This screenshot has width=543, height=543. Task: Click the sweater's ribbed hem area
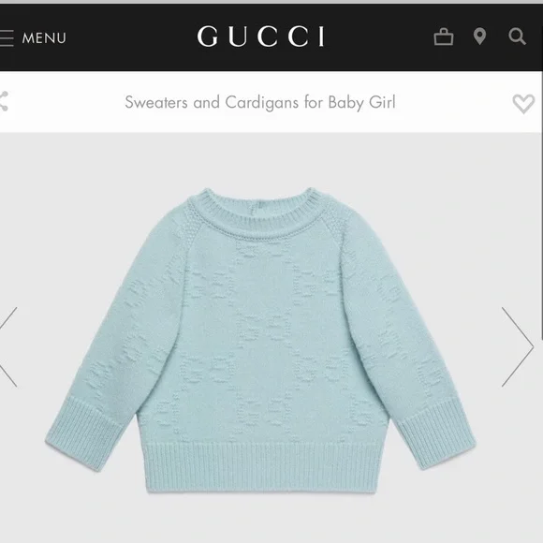coord(263,466)
